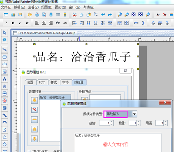The width and height of the screenshot is (174, 153).
Task: Toggle the eye preview icon
Action: coord(157,15)
